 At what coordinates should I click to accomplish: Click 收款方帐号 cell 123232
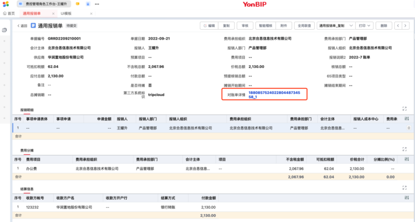coord(32,207)
